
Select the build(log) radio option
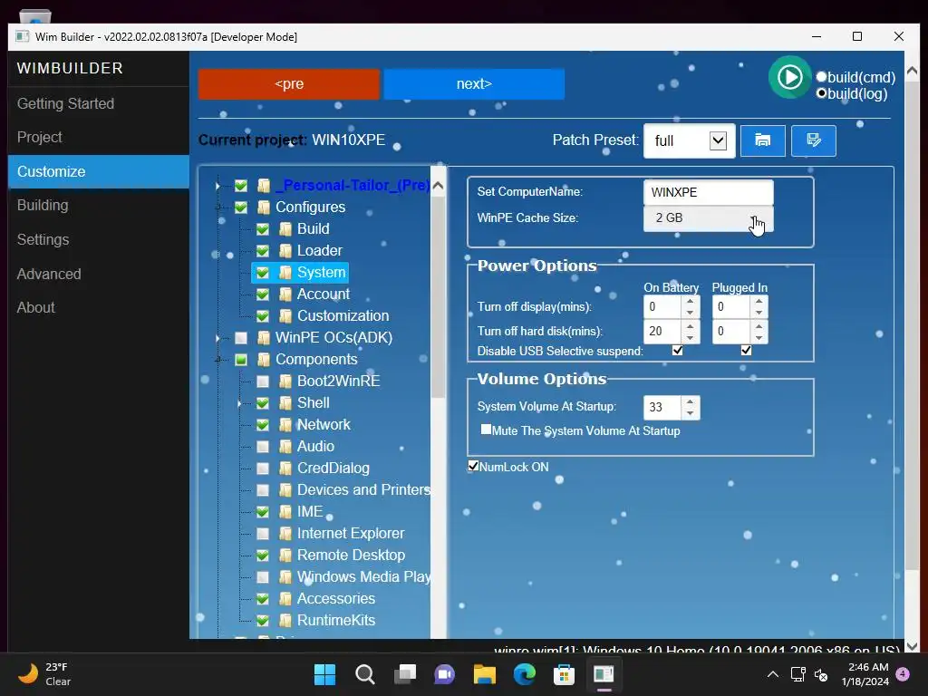(821, 93)
